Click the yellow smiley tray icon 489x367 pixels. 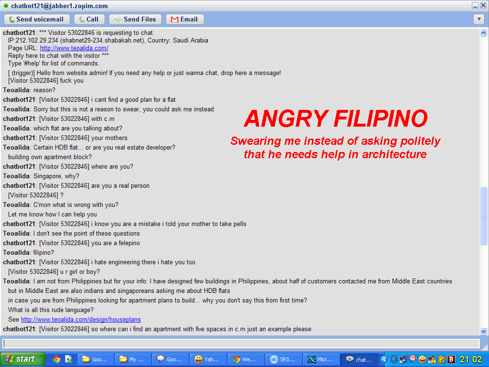tap(422, 359)
